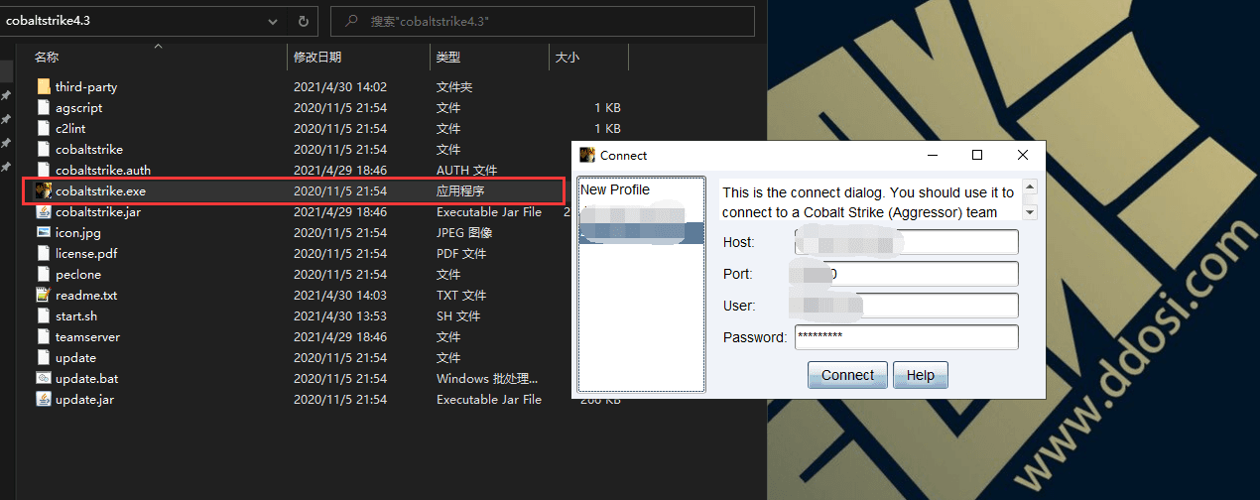This screenshot has width=1260, height=500.
Task: Click the PDF 文件 type cell
Action: tap(461, 253)
